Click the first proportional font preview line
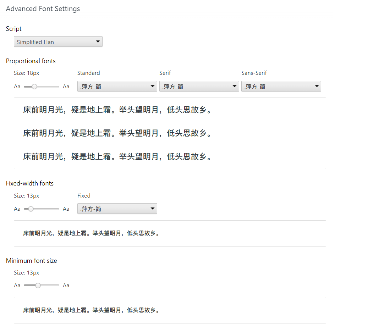The width and height of the screenshot is (384, 327). coord(117,110)
